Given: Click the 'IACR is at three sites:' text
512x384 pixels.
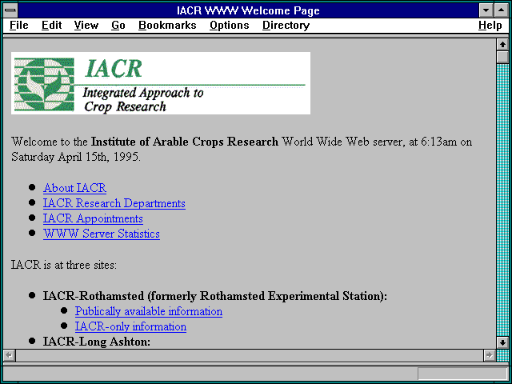Looking at the screenshot, I should click(64, 265).
